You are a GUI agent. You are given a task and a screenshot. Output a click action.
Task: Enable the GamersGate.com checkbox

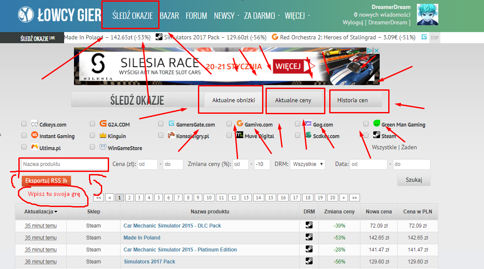[160, 124]
